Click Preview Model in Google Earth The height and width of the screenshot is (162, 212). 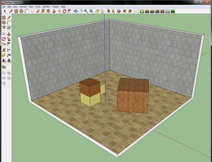click(119, 11)
